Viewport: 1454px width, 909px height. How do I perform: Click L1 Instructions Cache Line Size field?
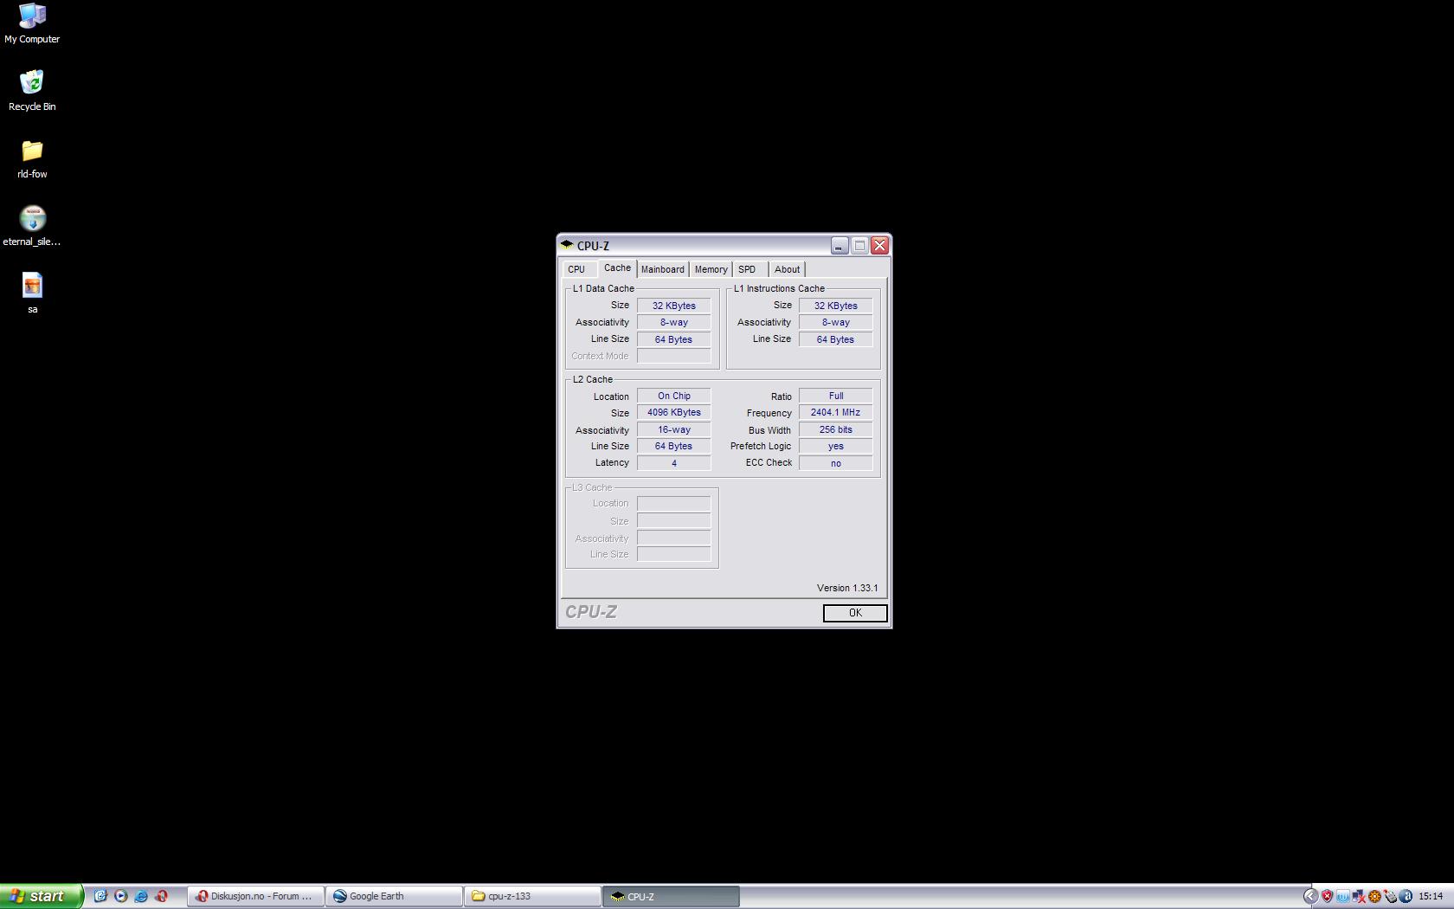coord(835,339)
